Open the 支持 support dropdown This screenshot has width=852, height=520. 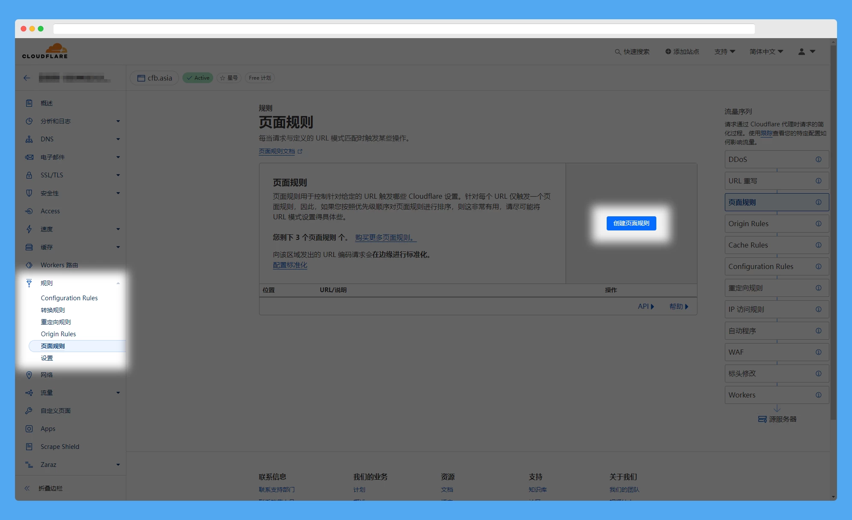pos(724,52)
